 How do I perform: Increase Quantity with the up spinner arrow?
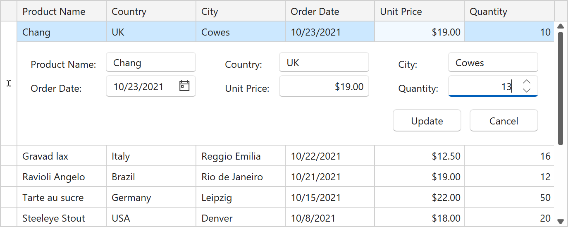[526, 82]
